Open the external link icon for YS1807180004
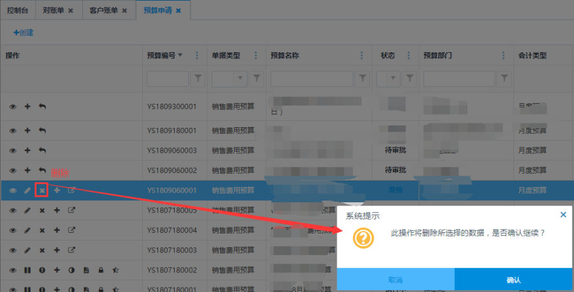 point(71,230)
